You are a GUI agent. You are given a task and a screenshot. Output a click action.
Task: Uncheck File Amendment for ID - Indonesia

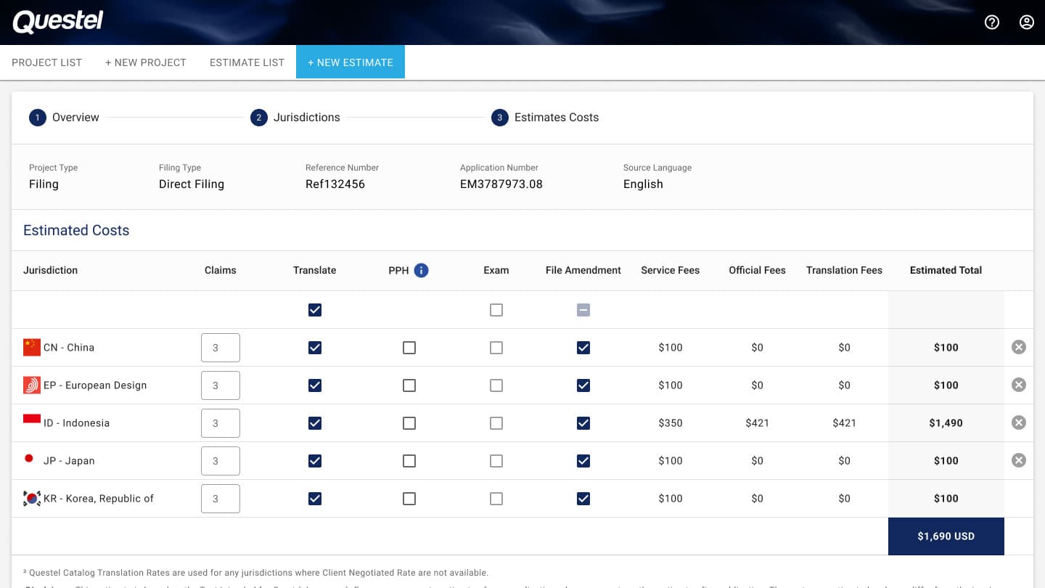click(583, 423)
